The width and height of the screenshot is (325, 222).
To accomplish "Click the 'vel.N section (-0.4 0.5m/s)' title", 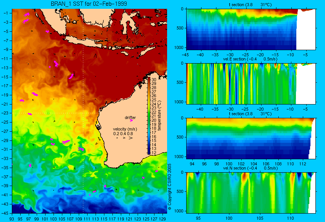I will click(250, 168).
